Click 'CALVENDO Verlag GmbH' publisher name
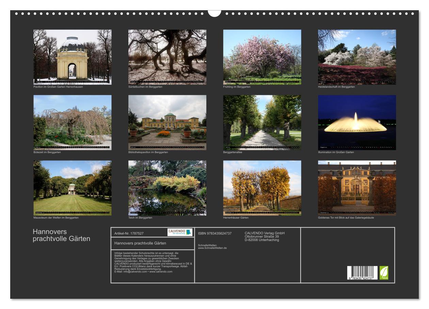 pos(265,233)
